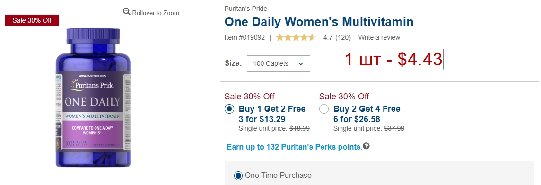Click the magnifier Rollover to Zoom icon
The width and height of the screenshot is (541, 185).
click(x=127, y=12)
